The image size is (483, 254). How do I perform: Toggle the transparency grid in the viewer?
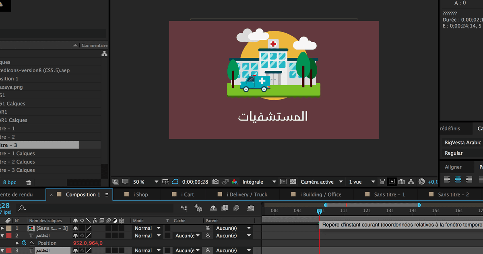[x=293, y=182]
